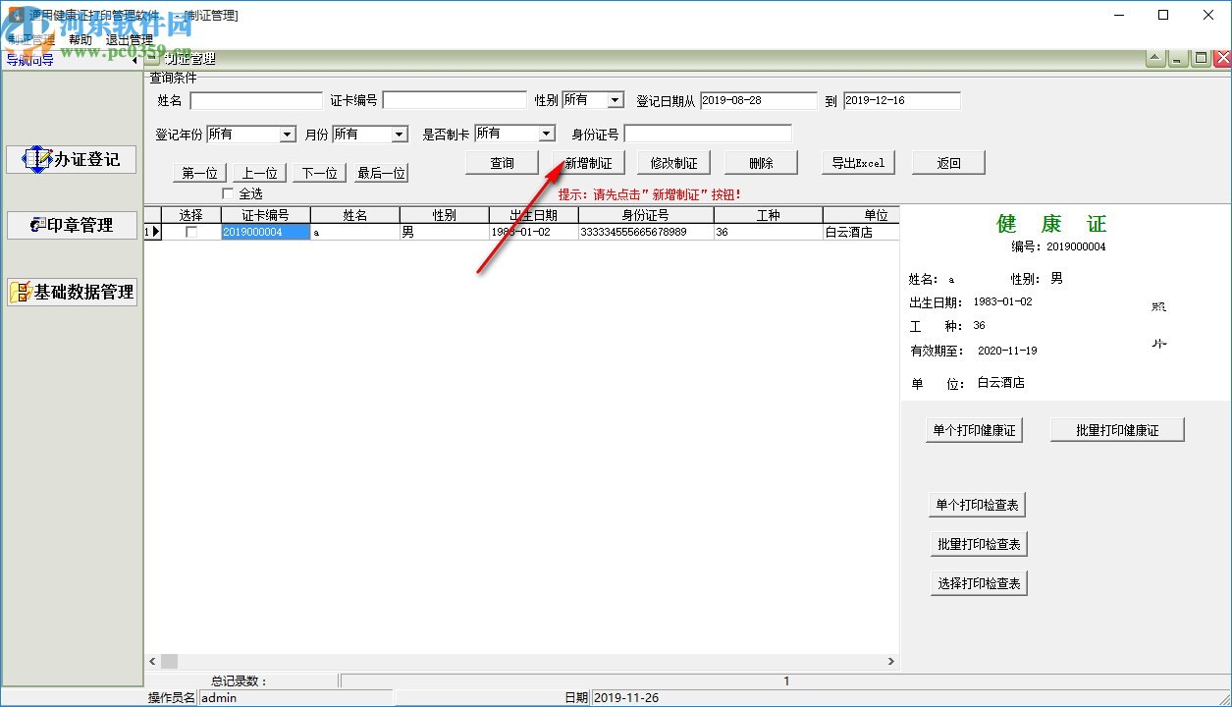Click the 工种 column header
This screenshot has width=1232, height=707.
pyautogui.click(x=768, y=215)
